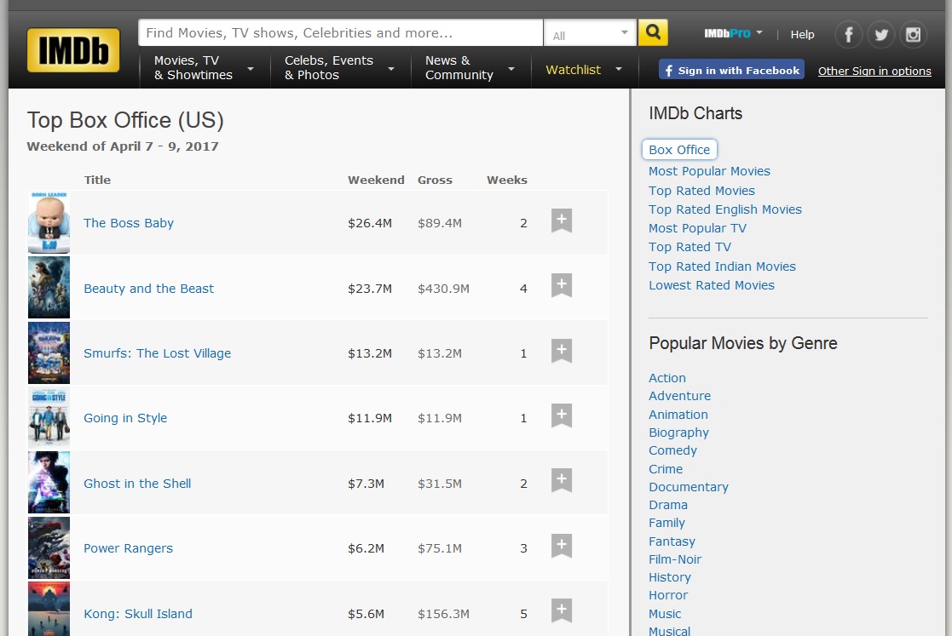Image resolution: width=952 pixels, height=636 pixels.
Task: Open Other Sign in options
Action: coord(874,71)
